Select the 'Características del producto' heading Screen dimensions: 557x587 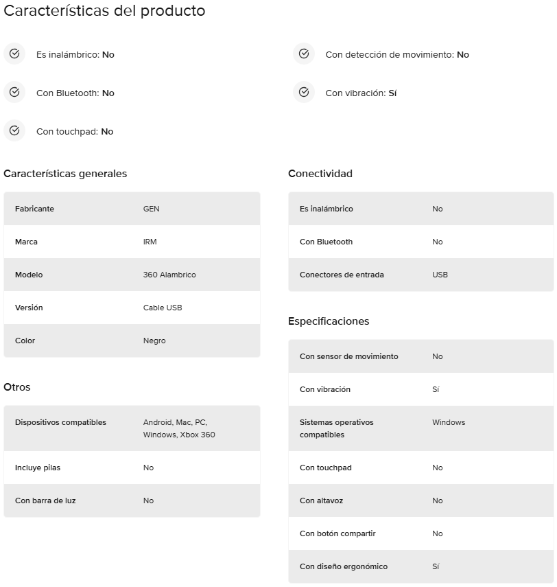[104, 10]
